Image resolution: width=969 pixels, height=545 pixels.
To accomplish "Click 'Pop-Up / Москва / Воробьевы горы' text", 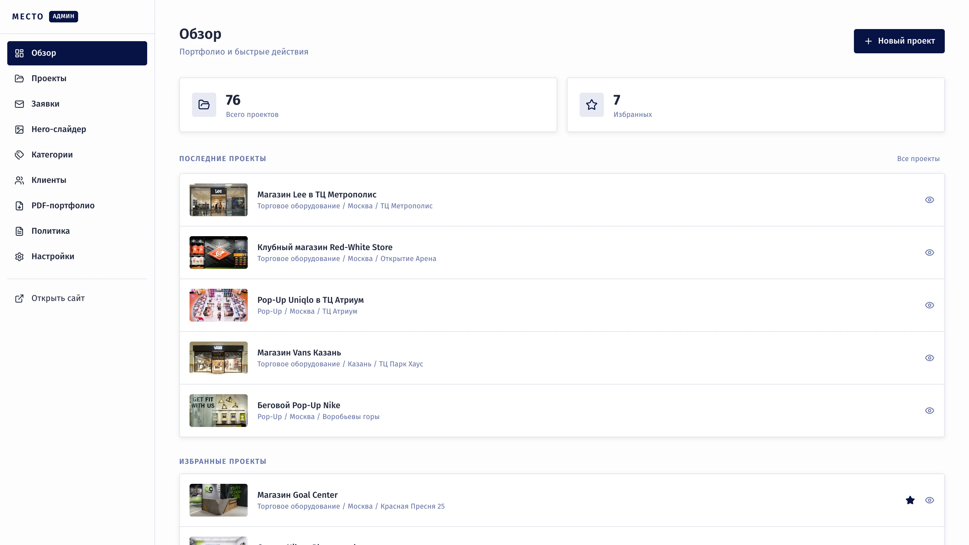I will tap(318, 417).
